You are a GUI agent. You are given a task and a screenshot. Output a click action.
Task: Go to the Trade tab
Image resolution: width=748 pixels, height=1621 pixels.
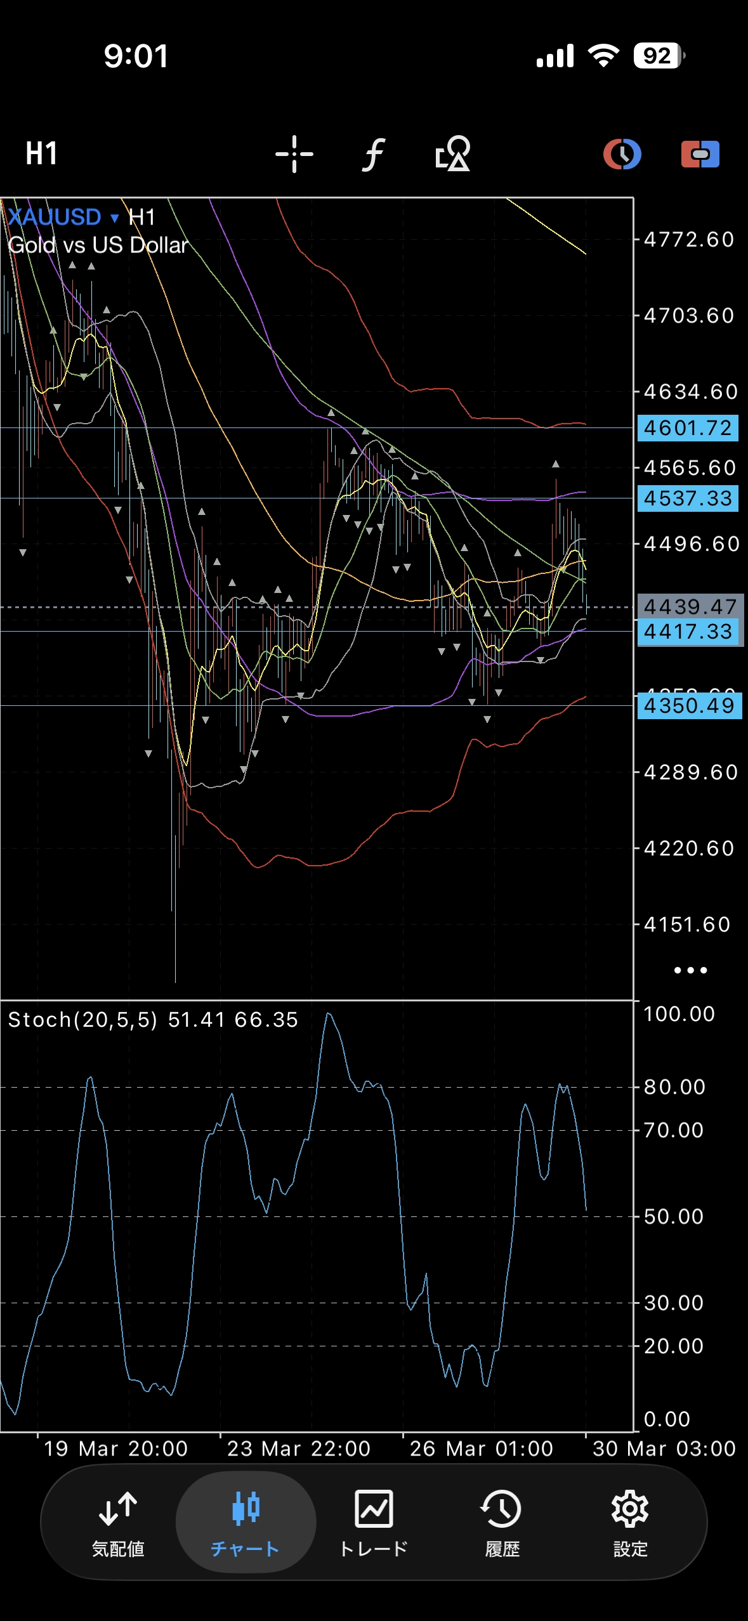pos(374,1522)
